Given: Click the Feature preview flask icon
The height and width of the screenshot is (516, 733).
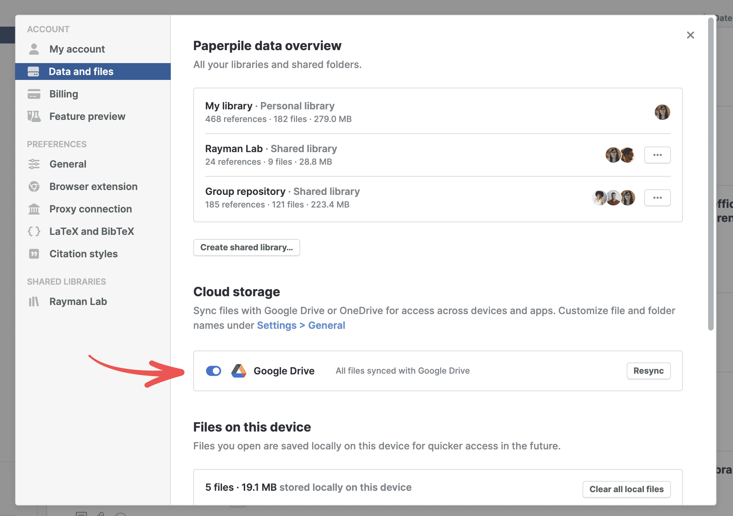Looking at the screenshot, I should (x=34, y=116).
